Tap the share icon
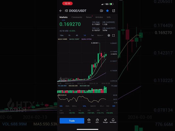The image size is (175, 131). tap(113, 11)
